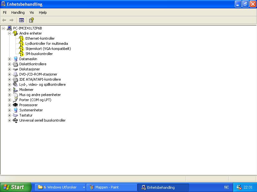Select the PC-IMCE41L7ZP6B computer icon
The height and width of the screenshot is (192, 257).
tap(9, 28)
